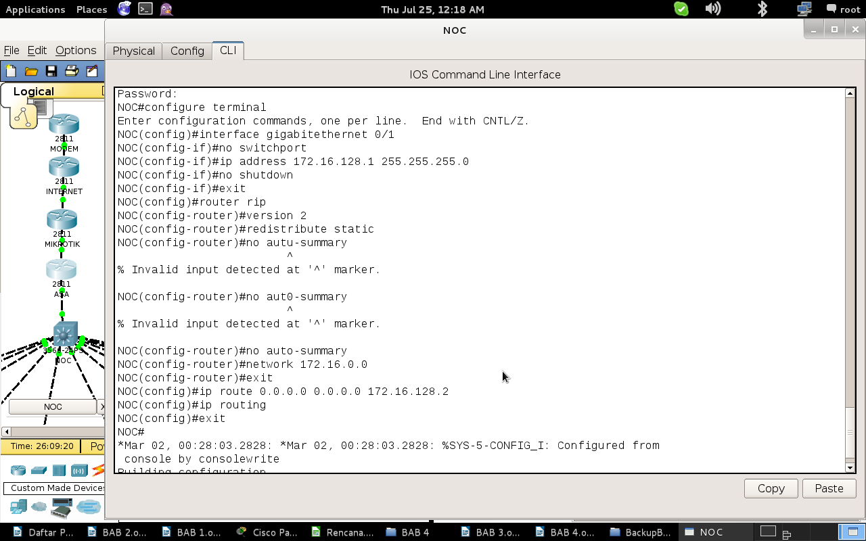Print the topology with the printer icon
This screenshot has width=866, height=541.
(72, 71)
